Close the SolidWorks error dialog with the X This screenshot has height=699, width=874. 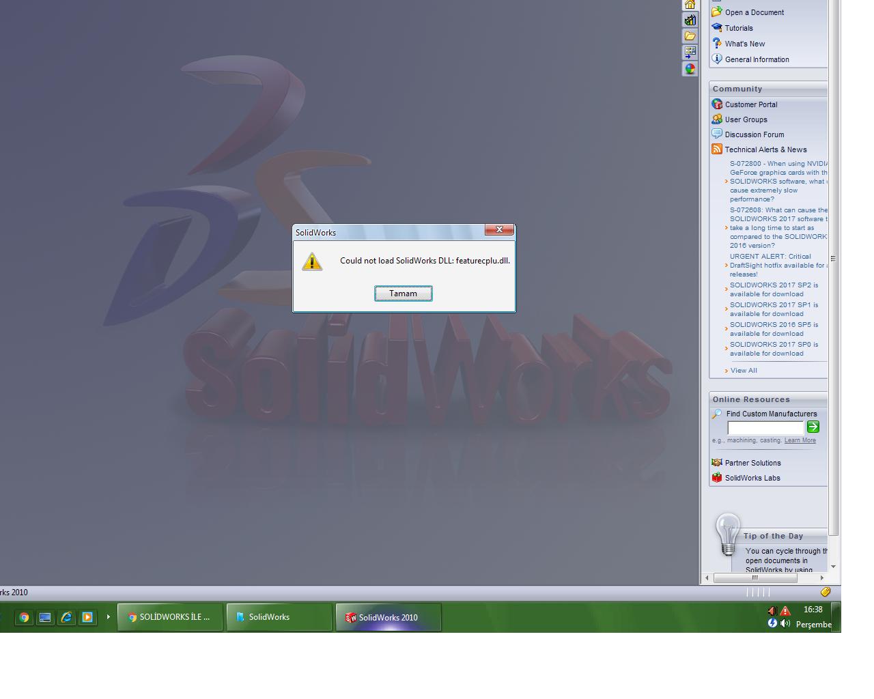click(x=499, y=230)
